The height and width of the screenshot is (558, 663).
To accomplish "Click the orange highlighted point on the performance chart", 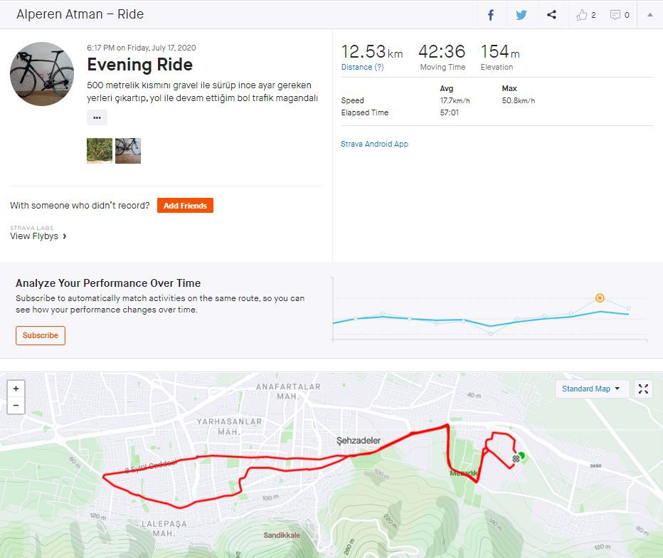I will (600, 298).
